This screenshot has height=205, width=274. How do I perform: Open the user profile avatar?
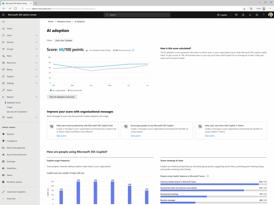[x=270, y=15]
